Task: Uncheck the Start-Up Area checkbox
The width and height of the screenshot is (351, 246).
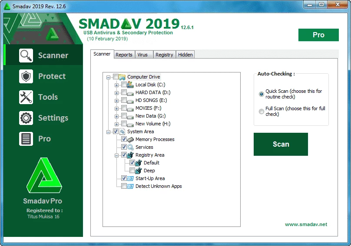Action: click(124, 178)
